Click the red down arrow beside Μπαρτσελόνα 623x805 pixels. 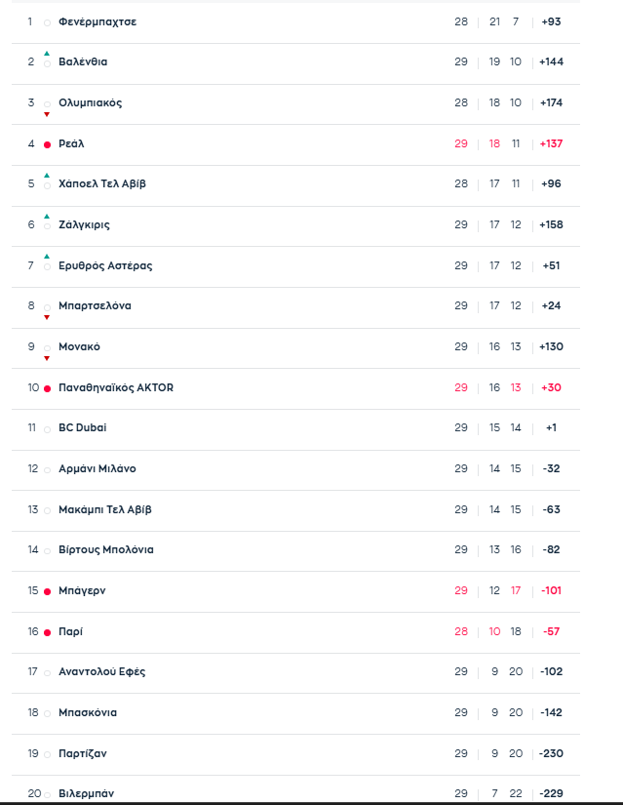(47, 317)
